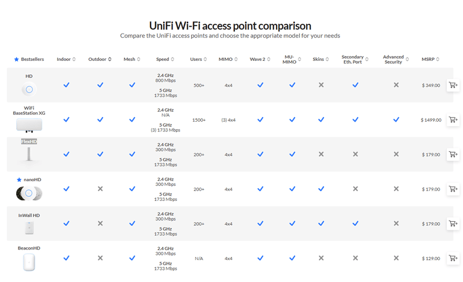Open the HD product name link
463x282 pixels.
(29, 76)
